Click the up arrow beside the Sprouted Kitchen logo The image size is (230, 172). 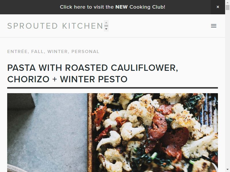[106, 23]
